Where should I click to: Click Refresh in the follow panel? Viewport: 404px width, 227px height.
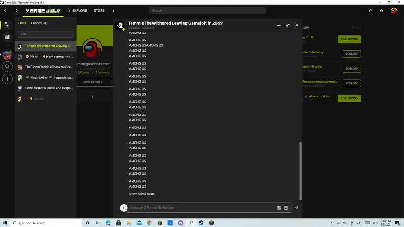point(356,27)
